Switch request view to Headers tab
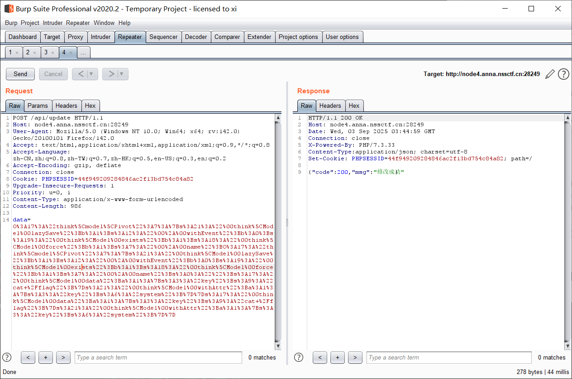 click(67, 106)
